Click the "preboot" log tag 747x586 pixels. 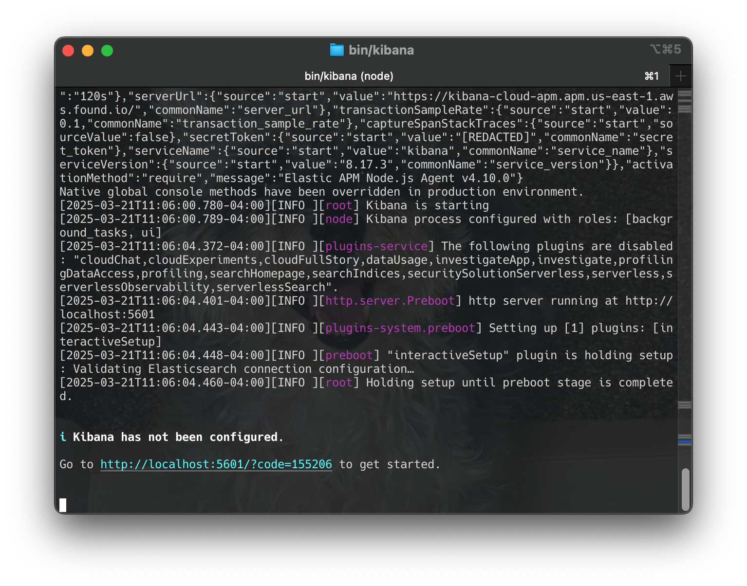pyautogui.click(x=349, y=355)
